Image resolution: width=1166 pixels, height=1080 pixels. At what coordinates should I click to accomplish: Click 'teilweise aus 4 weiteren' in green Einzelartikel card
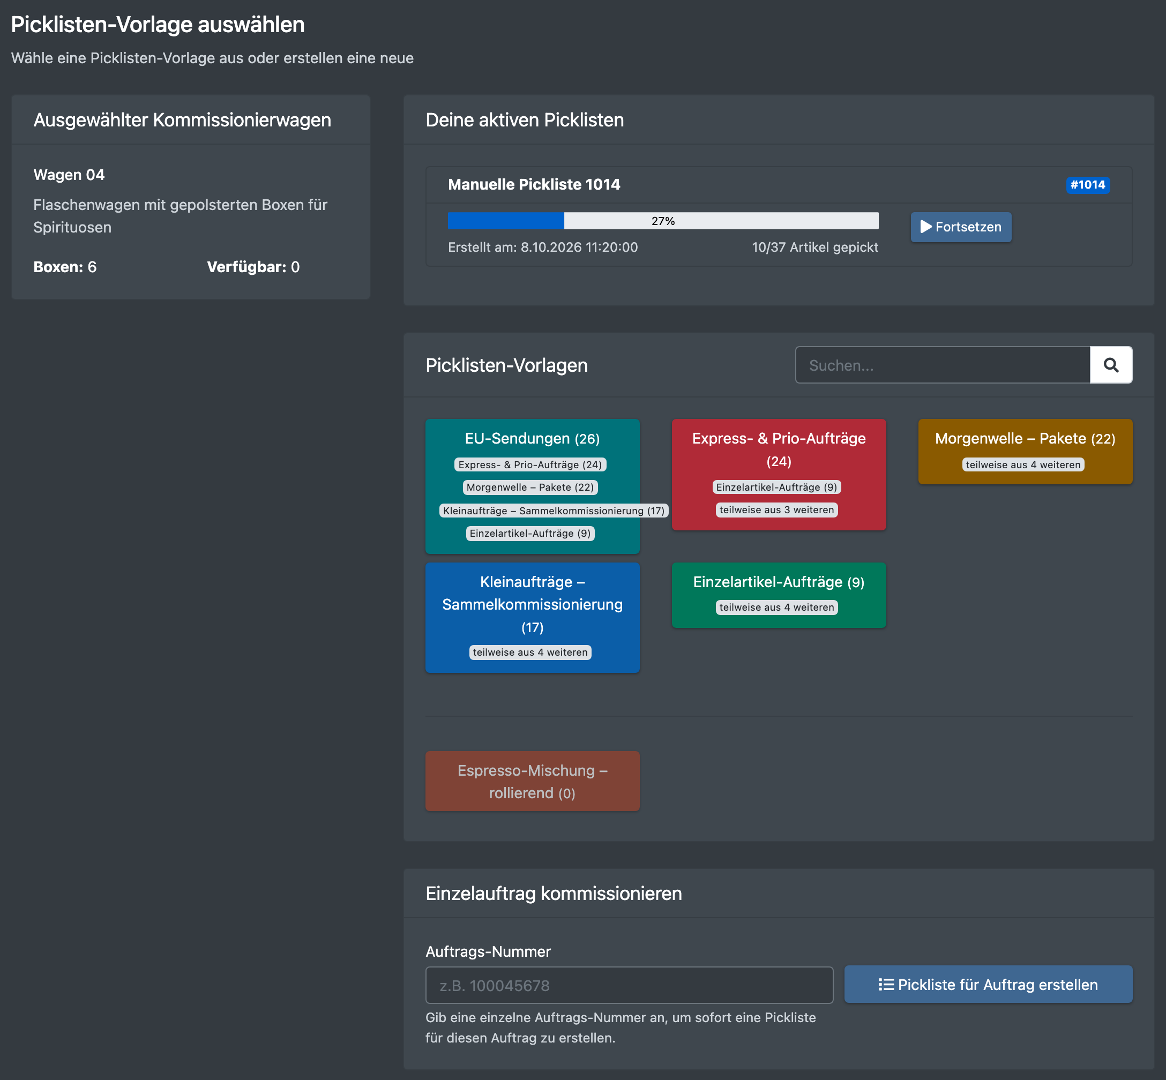point(776,607)
